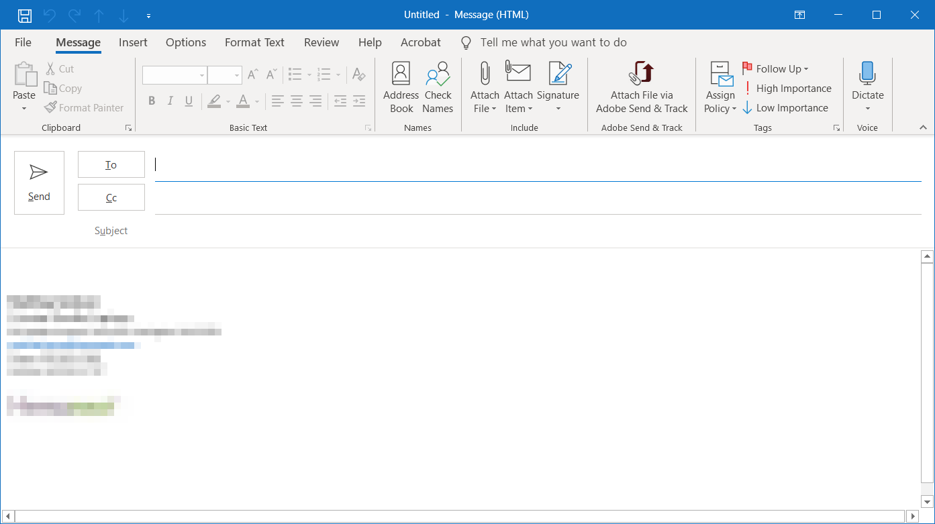Click the To button
This screenshot has height=524, width=935.
pos(111,164)
